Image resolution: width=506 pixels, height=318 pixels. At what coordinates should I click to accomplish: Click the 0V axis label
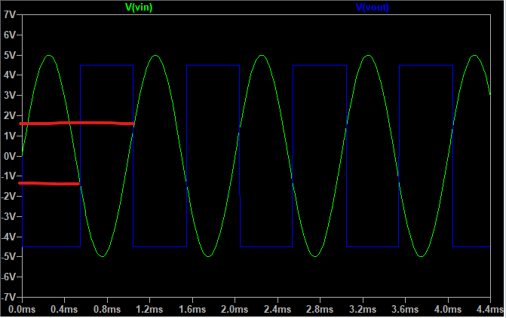tap(9, 156)
